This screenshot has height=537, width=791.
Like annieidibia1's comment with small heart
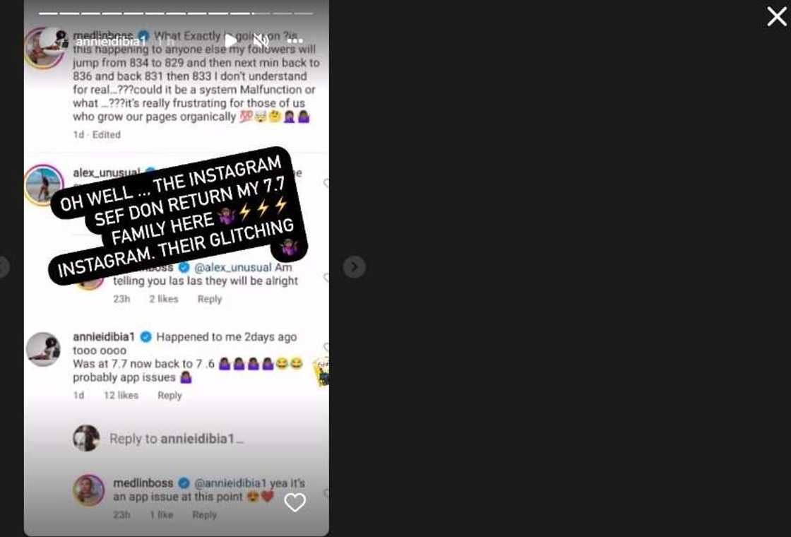(326, 347)
